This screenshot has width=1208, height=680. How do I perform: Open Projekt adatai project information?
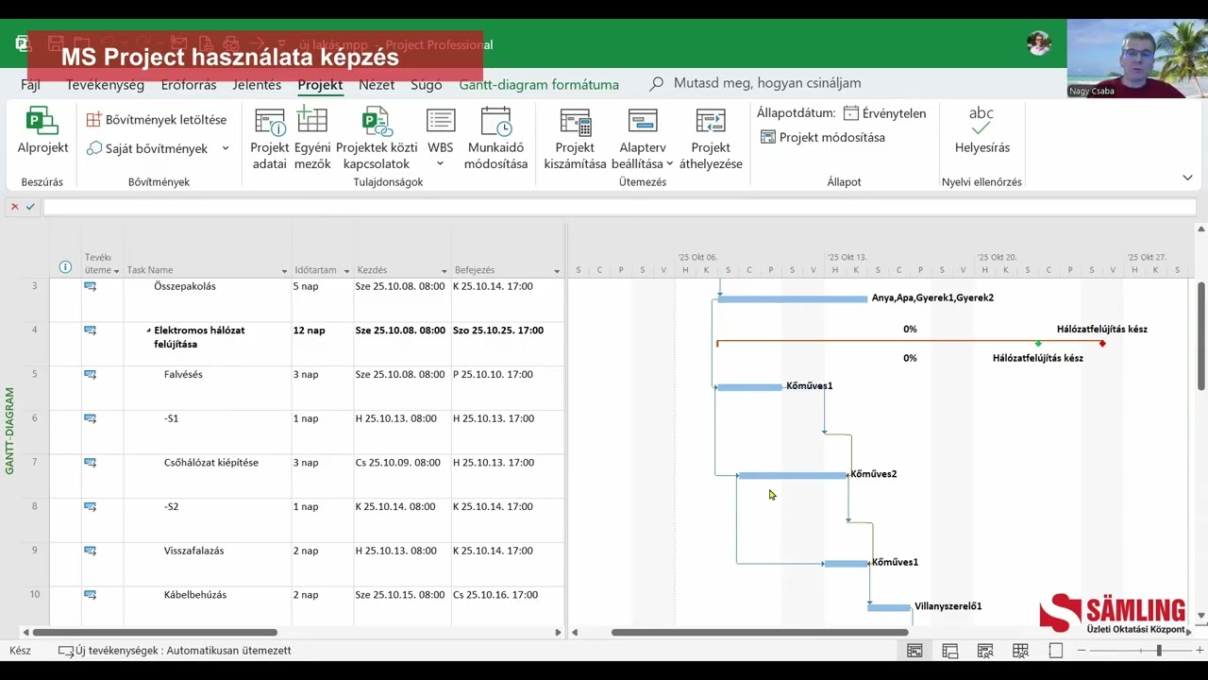click(270, 138)
